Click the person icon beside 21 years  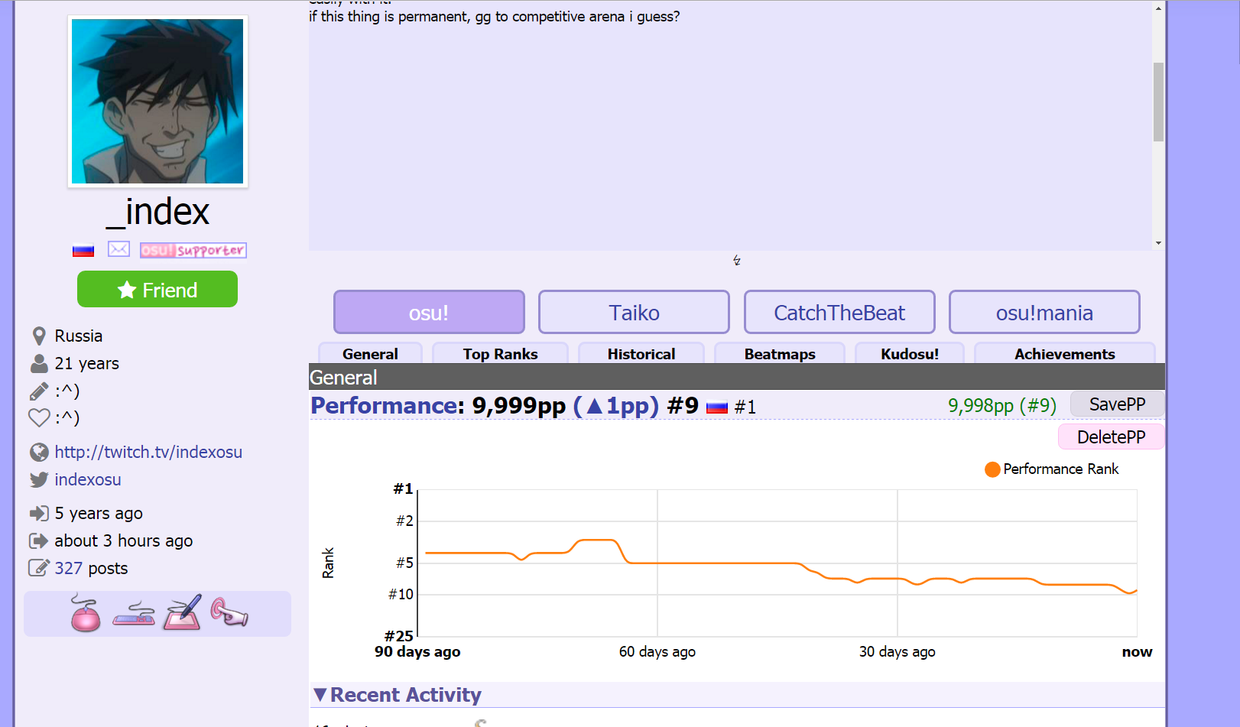pyautogui.click(x=39, y=363)
